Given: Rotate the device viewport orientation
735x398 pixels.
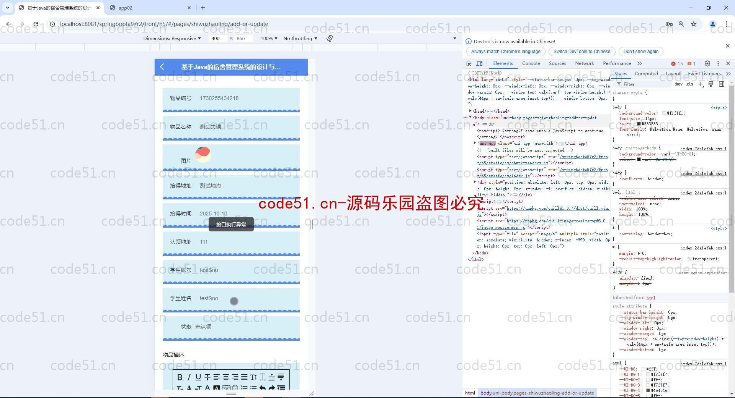Looking at the screenshot, I should [330, 38].
